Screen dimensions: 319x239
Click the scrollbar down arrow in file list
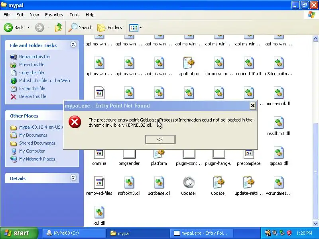[x=315, y=223]
